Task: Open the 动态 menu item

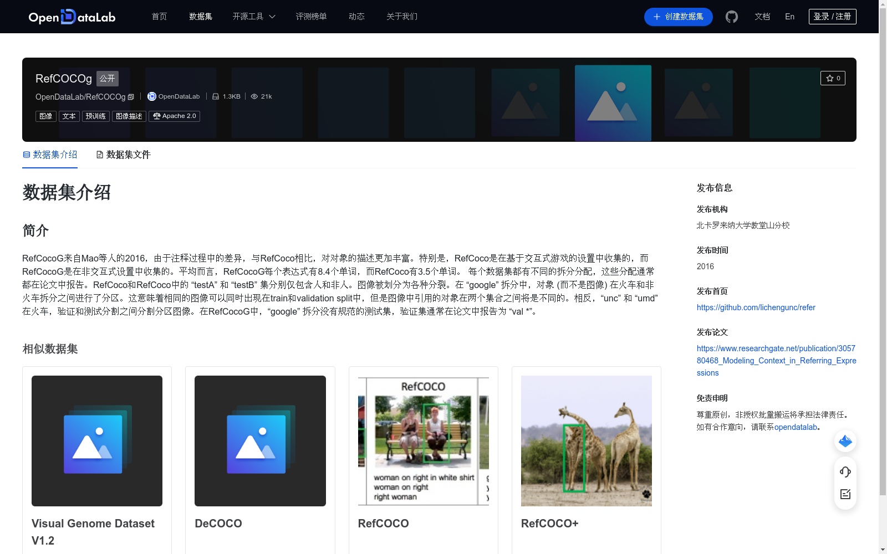Action: click(356, 17)
